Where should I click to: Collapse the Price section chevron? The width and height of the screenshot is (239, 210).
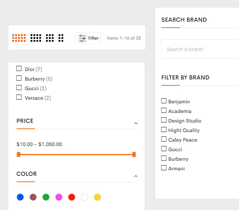click(136, 123)
